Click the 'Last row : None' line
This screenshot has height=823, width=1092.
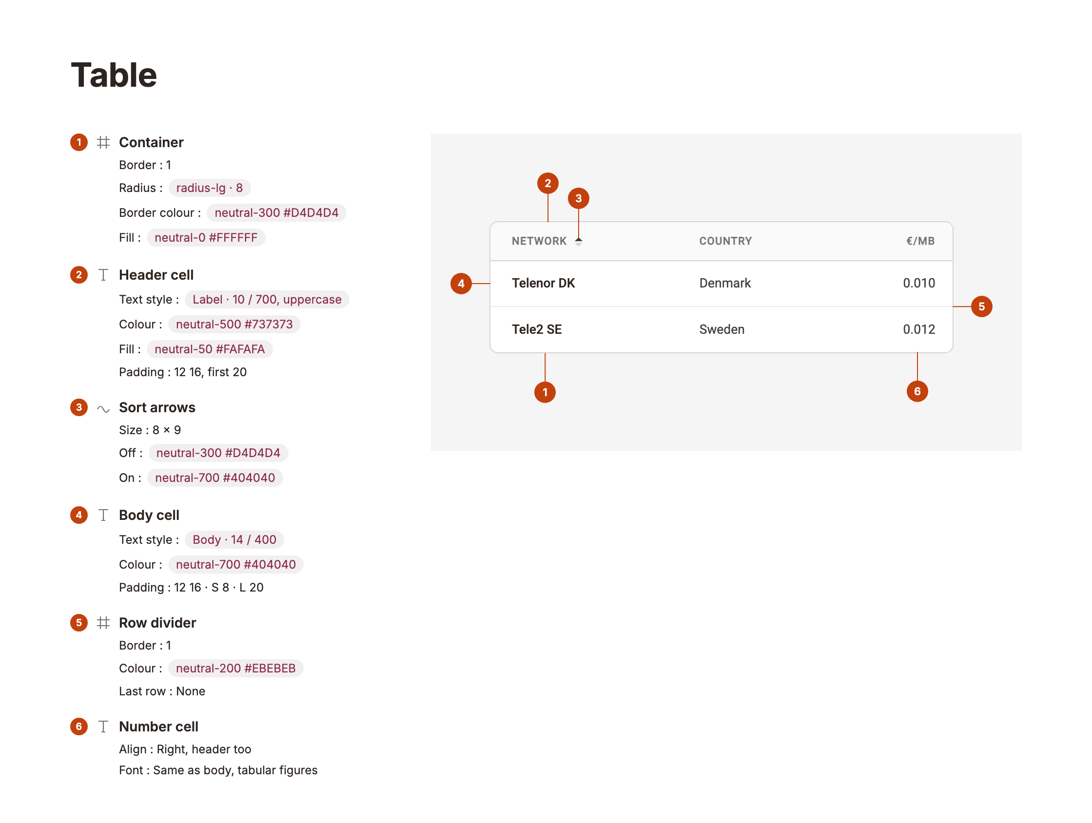(162, 692)
